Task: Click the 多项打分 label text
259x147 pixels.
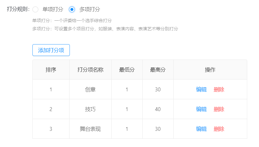Action: (x=90, y=9)
